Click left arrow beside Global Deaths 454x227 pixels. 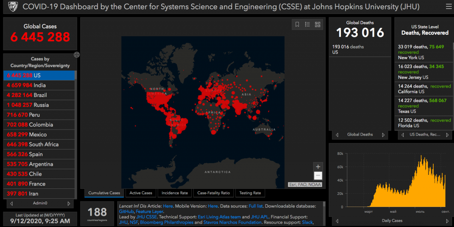point(337,135)
